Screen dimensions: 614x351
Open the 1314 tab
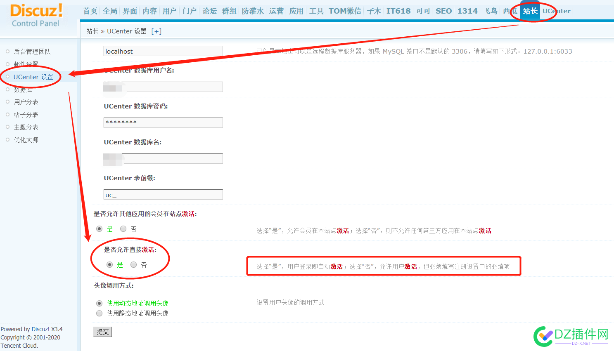click(x=467, y=11)
